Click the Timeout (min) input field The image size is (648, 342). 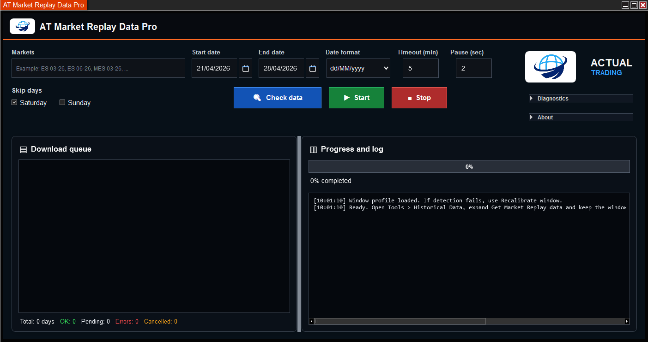coord(421,68)
